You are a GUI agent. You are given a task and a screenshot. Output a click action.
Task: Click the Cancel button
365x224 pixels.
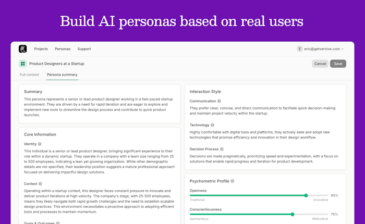coord(320,64)
